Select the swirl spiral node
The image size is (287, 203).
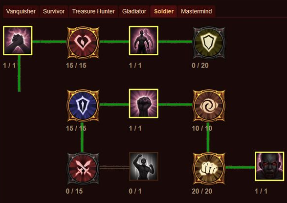pos(209,106)
